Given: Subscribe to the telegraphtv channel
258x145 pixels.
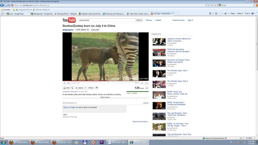Looking at the screenshot, I should click(95, 30).
